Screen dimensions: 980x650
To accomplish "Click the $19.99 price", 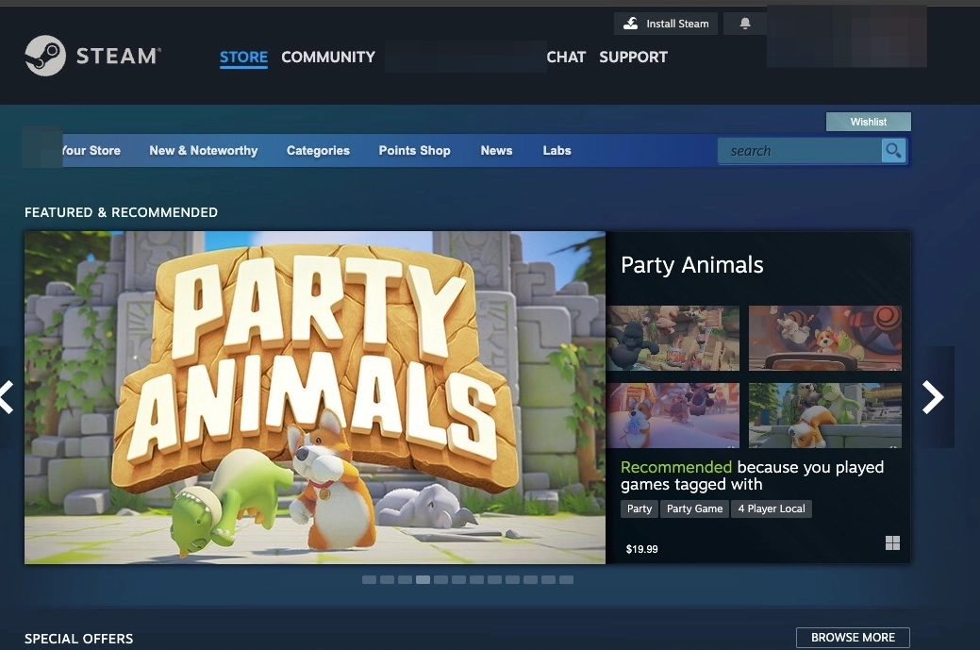I will [642, 549].
